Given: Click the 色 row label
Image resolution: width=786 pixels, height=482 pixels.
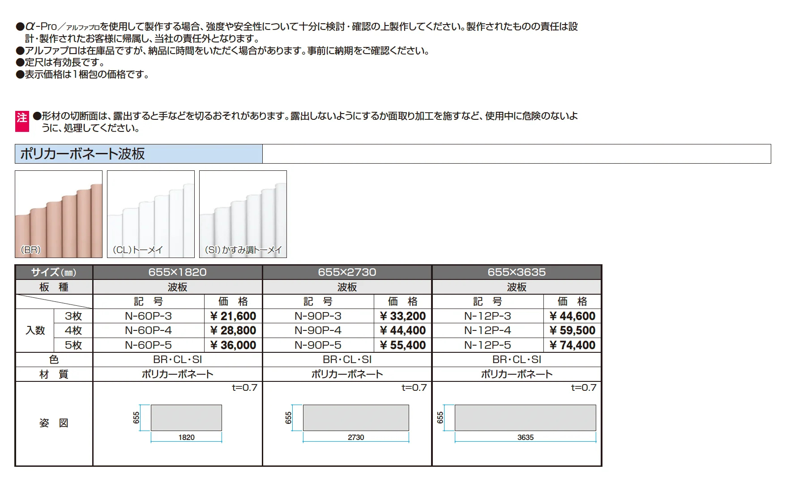Looking at the screenshot, I should point(54,359).
